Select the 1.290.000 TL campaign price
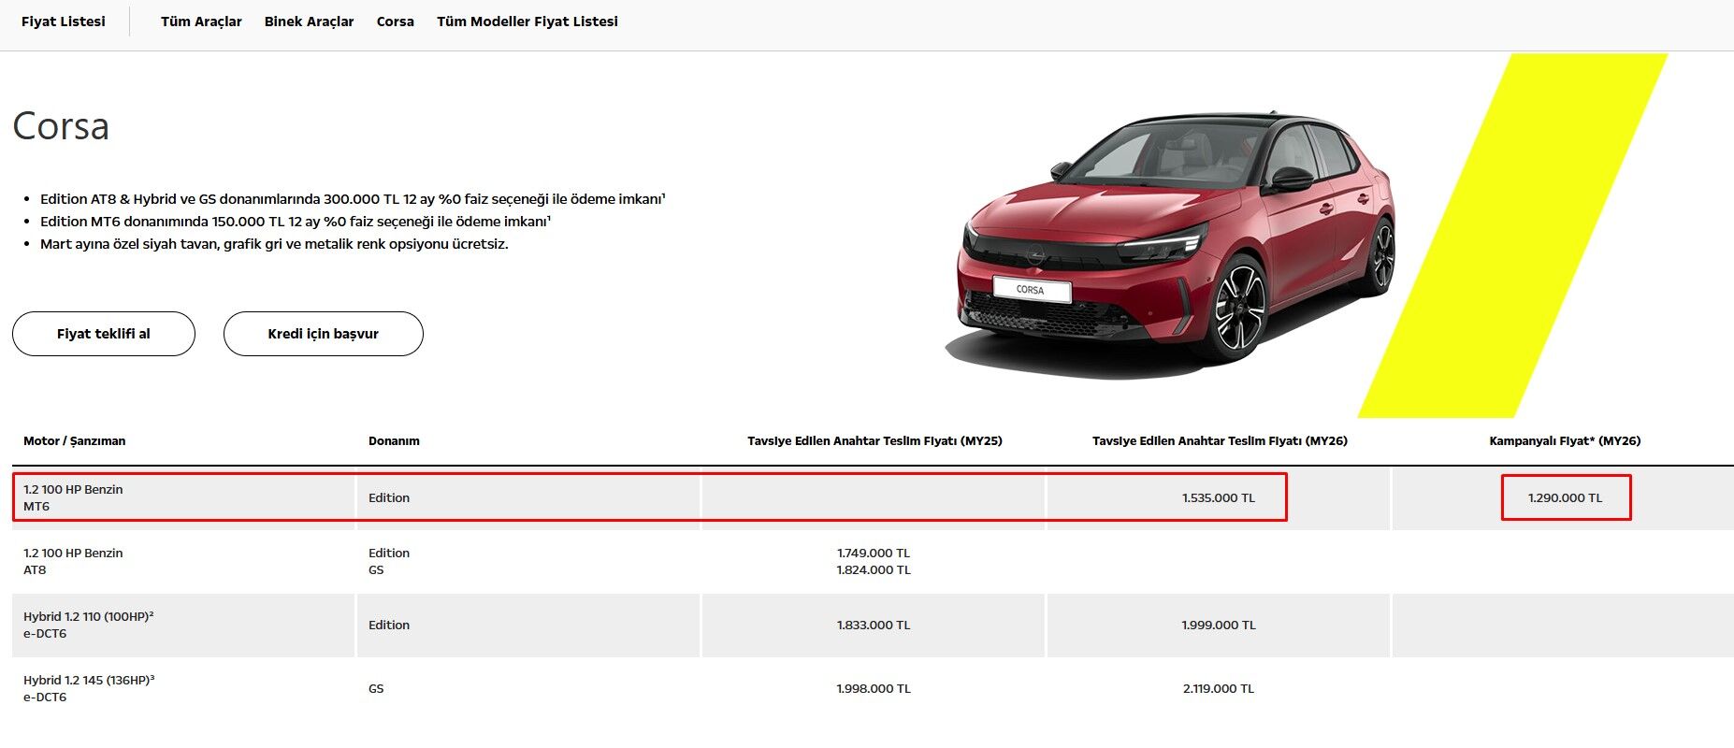 [1565, 498]
